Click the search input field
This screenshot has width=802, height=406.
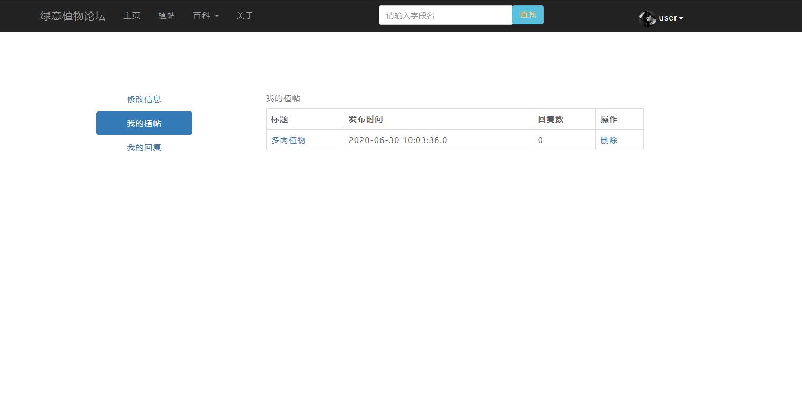click(445, 15)
